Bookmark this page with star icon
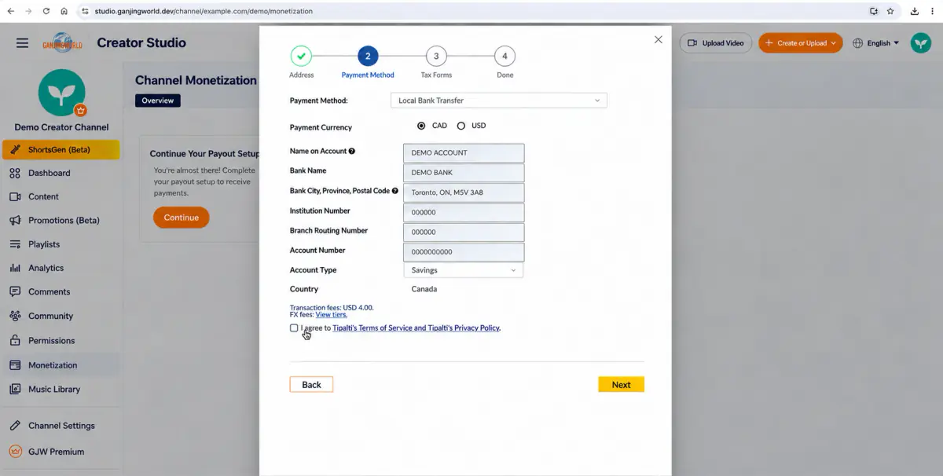This screenshot has height=476, width=943. (890, 11)
